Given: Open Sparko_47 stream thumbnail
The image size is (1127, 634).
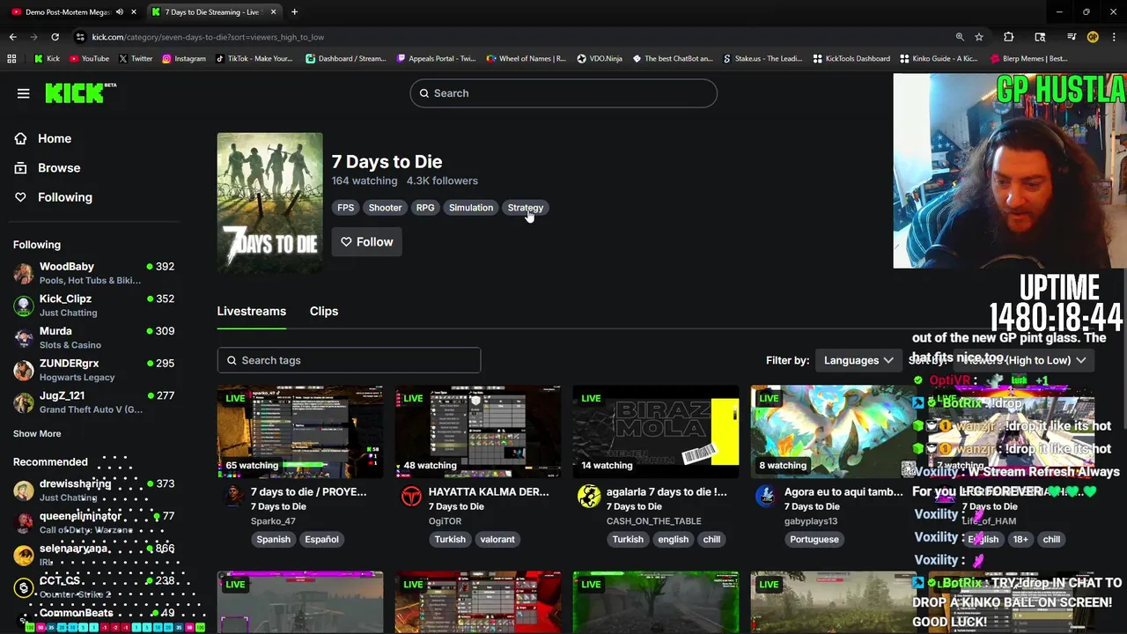Looking at the screenshot, I should point(300,431).
